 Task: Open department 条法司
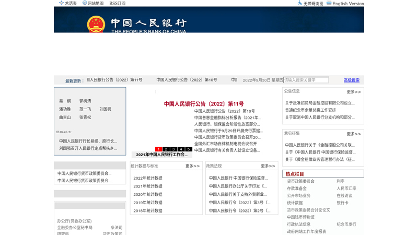117,228
